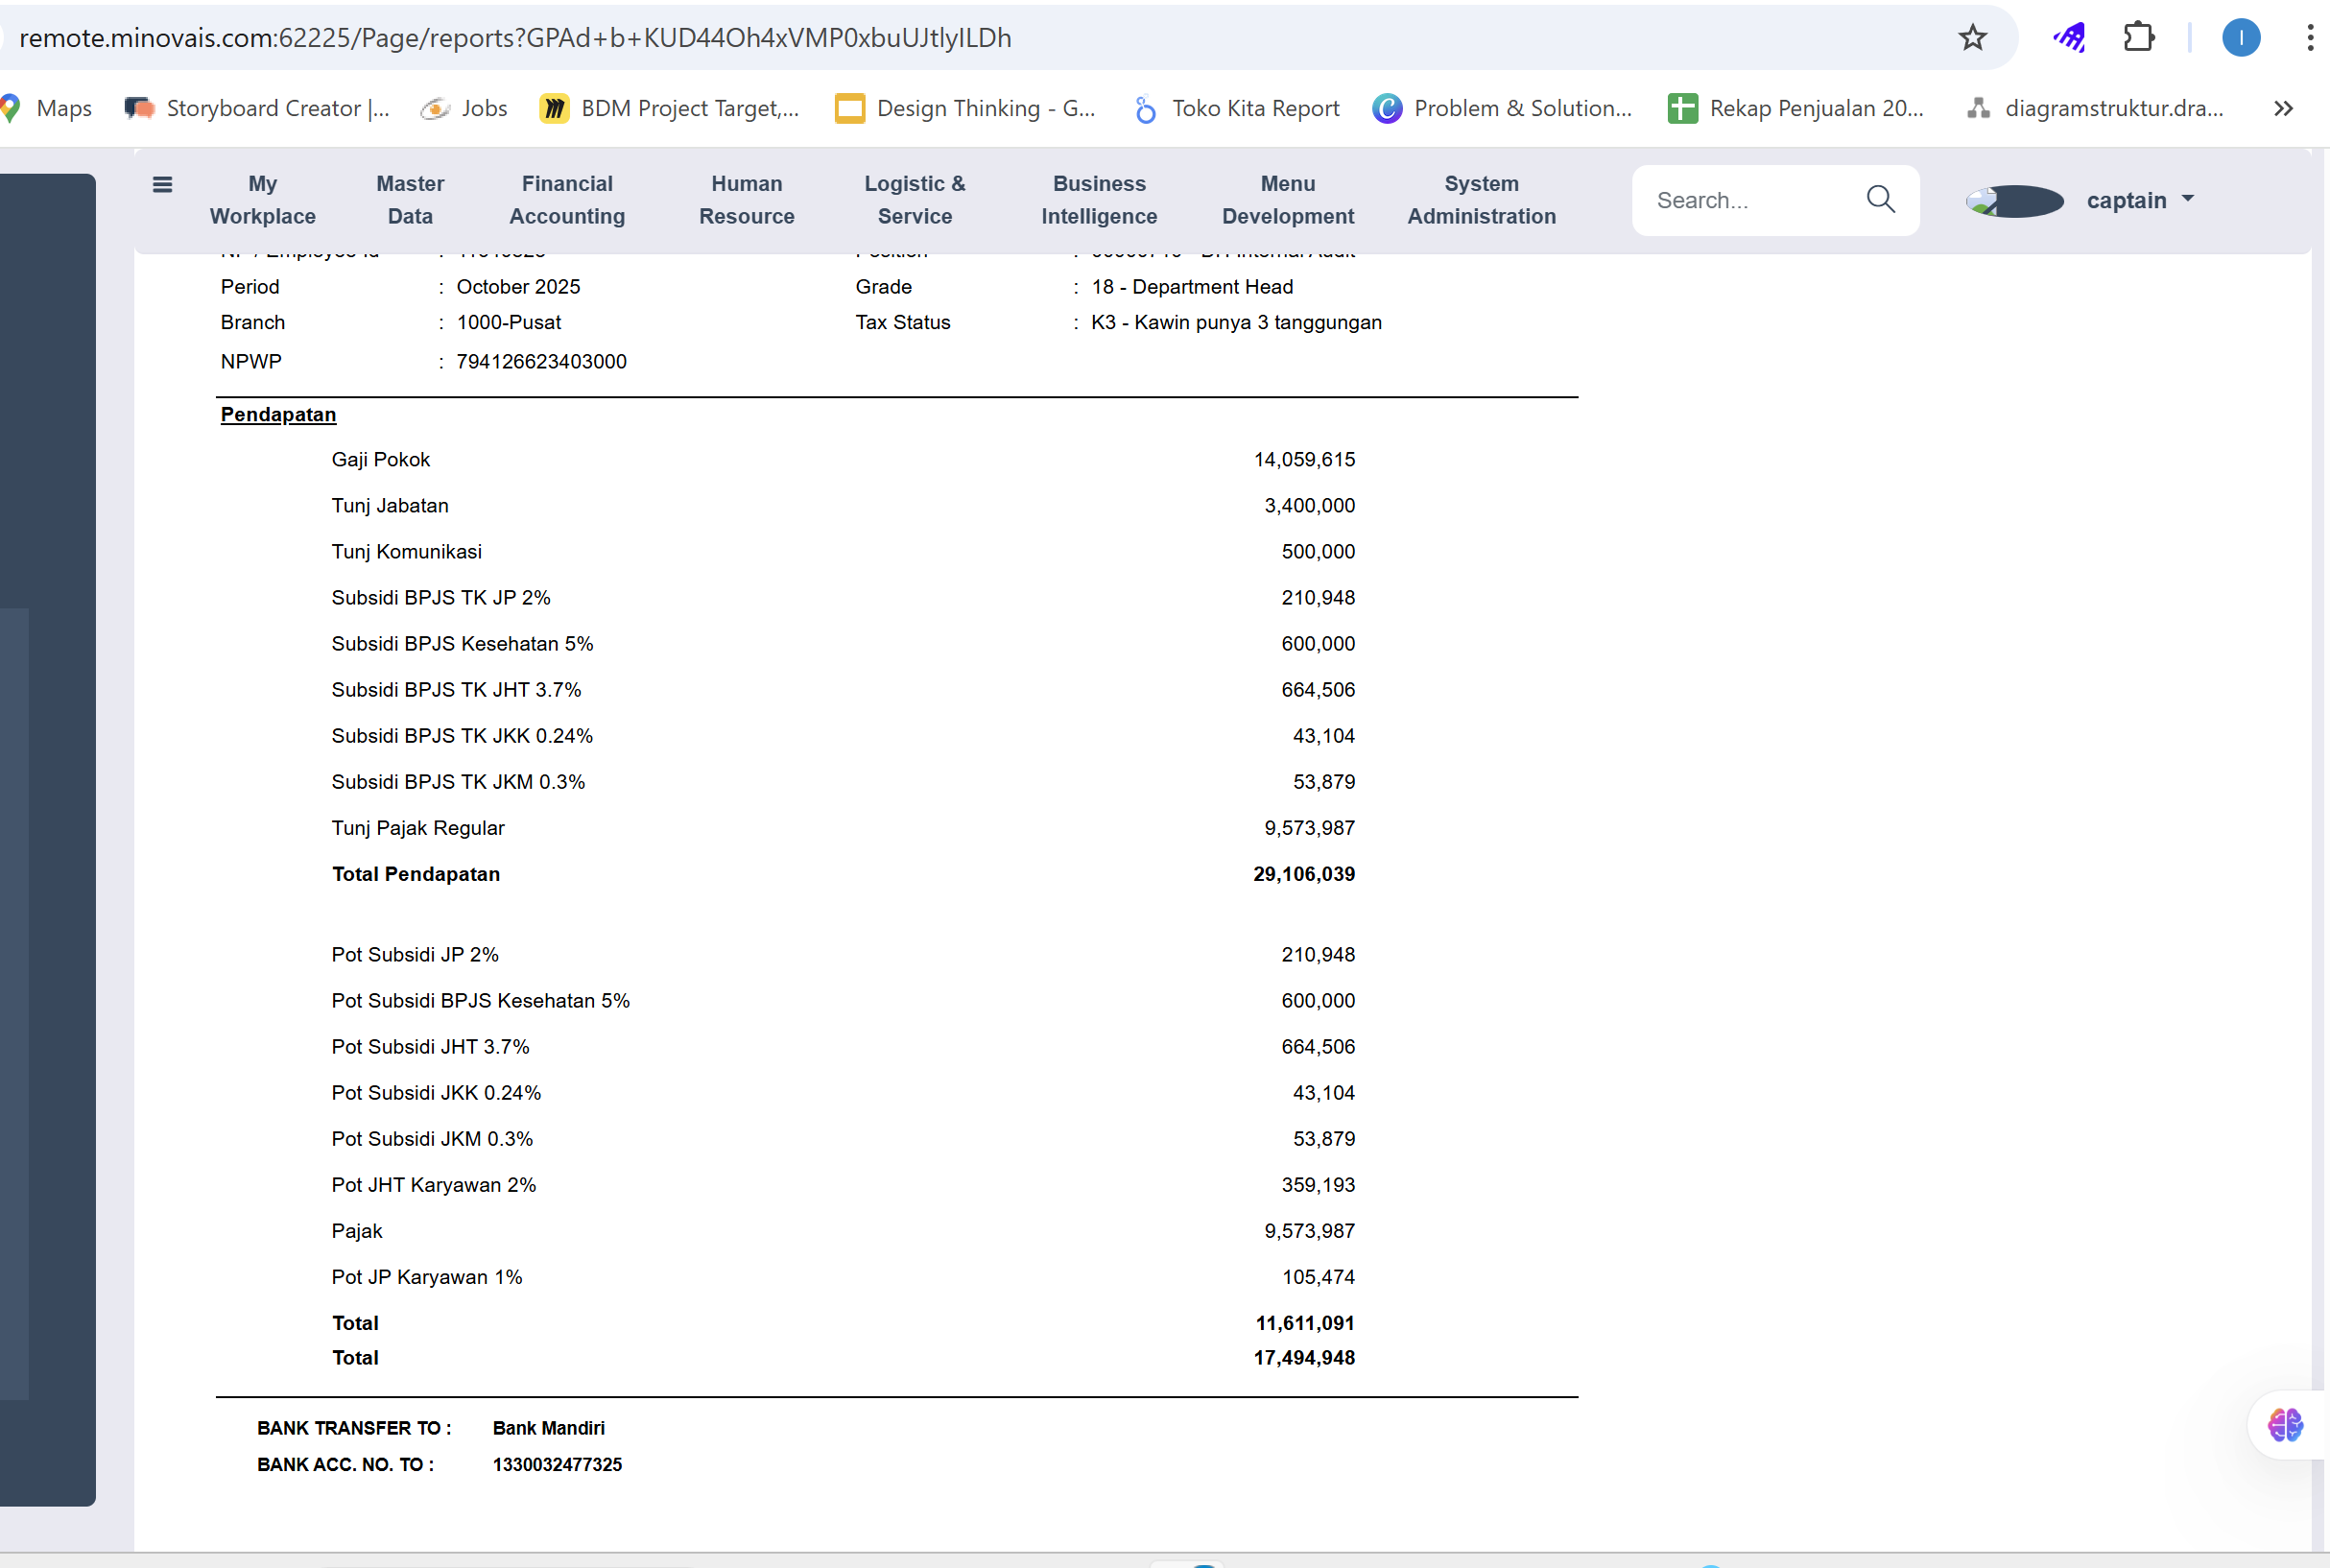
Task: Open the browser extensions puzzle icon
Action: [2138, 38]
